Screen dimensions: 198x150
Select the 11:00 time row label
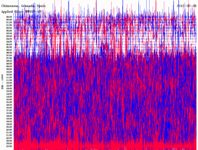[9, 77]
